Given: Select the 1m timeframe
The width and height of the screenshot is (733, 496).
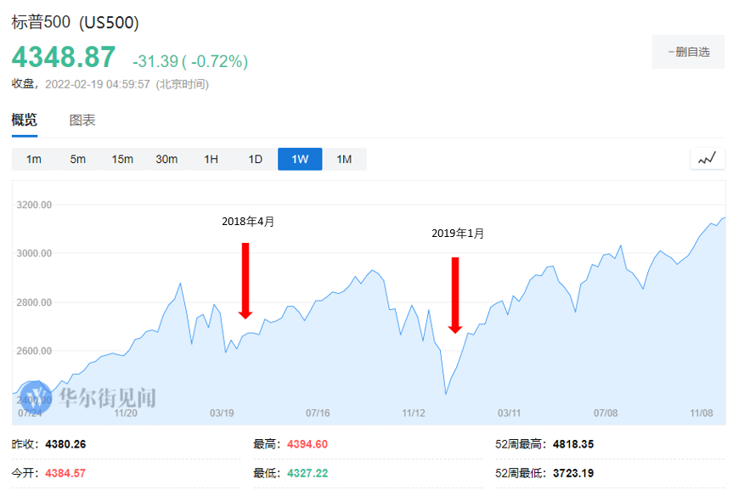Looking at the screenshot, I should coord(34,159).
